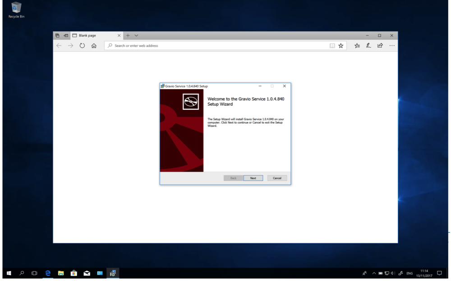Show tabs you've set aside in Edge
Screen dimensions: 451x281
57,35
